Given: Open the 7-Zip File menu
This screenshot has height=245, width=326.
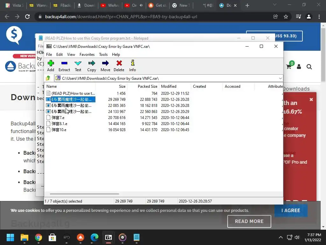Looking at the screenshot, I should click(49, 54).
